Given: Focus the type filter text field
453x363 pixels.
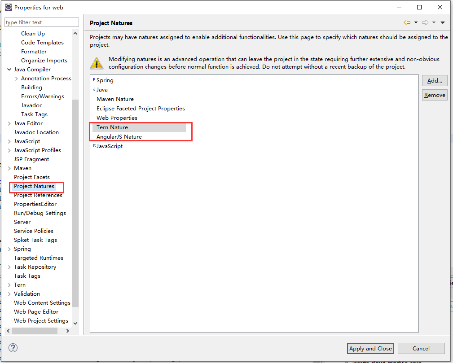Looking at the screenshot, I should coord(42,22).
